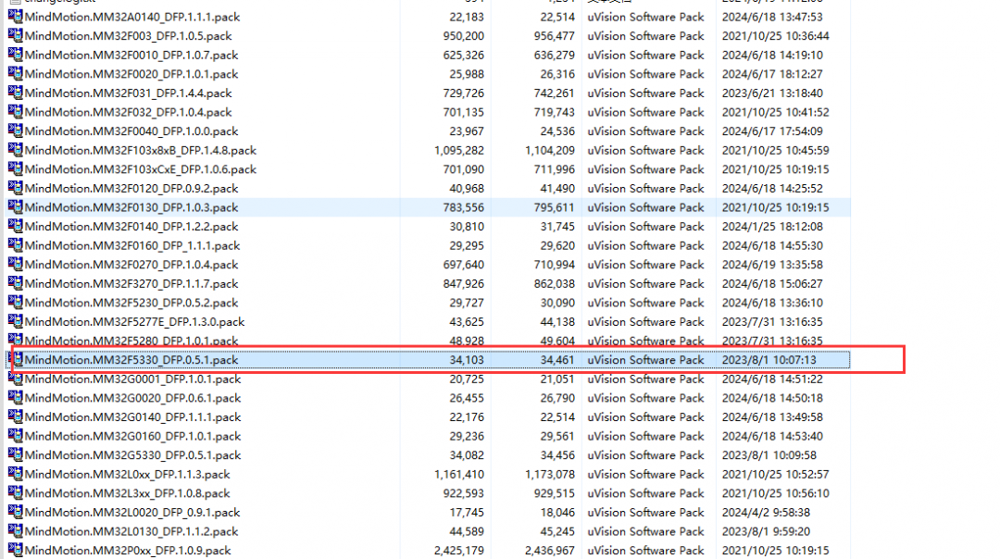
Task: Click the pack icon beside MindMotion.MM32L0130_DFP.1.1.2.pack
Action: pos(16,531)
